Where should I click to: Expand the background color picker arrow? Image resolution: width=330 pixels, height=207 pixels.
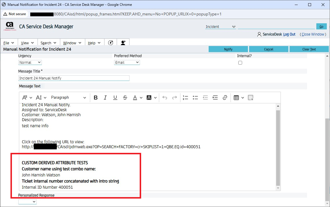click(x=155, y=98)
